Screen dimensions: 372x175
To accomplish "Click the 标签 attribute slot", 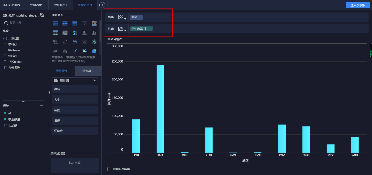I will (x=75, y=110).
